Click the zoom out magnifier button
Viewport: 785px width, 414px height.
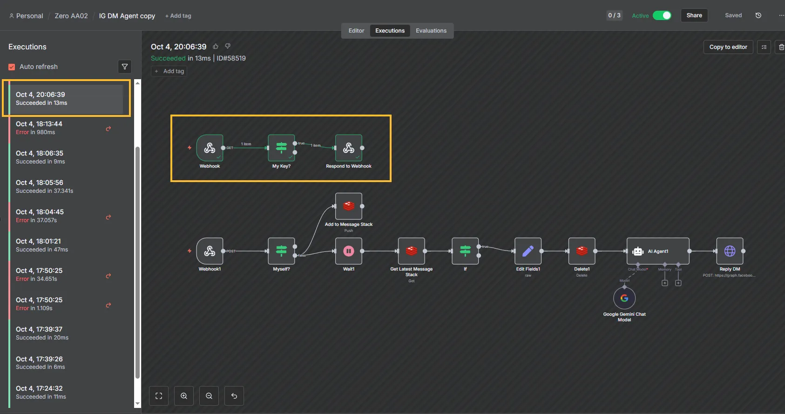pyautogui.click(x=209, y=396)
